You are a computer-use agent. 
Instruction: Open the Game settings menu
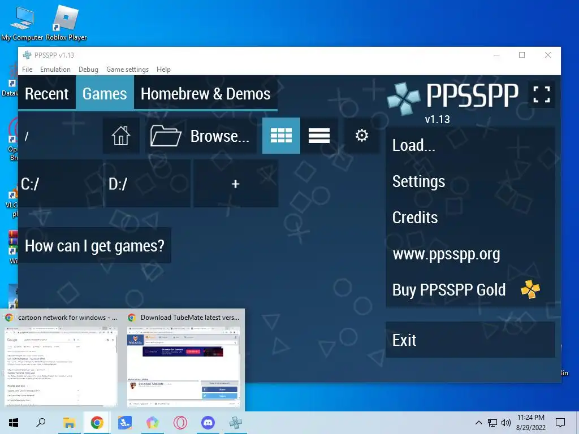coord(127,70)
